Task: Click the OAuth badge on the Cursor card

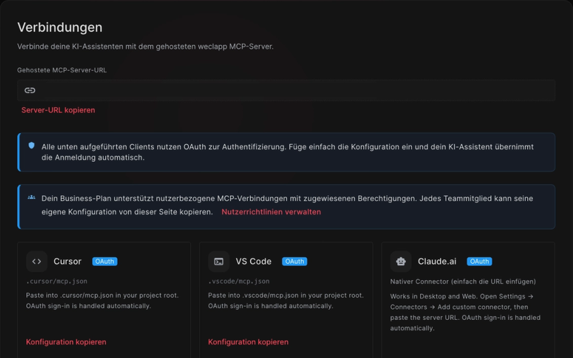Action: pos(105,261)
